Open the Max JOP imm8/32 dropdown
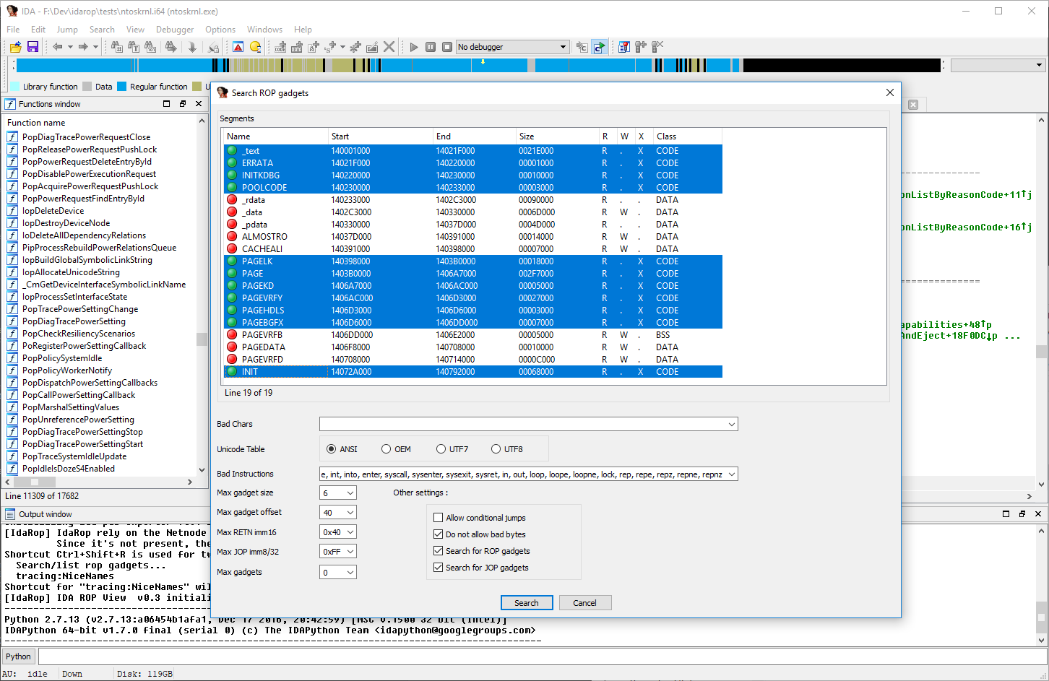Viewport: 1049px width, 681px height. (x=350, y=552)
